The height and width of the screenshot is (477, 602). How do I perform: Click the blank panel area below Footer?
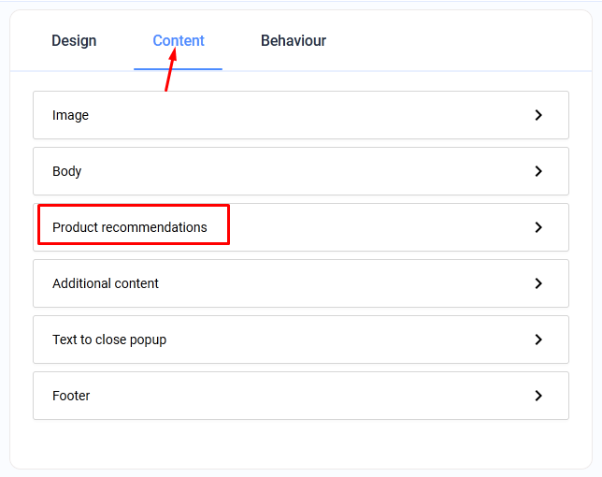299,443
